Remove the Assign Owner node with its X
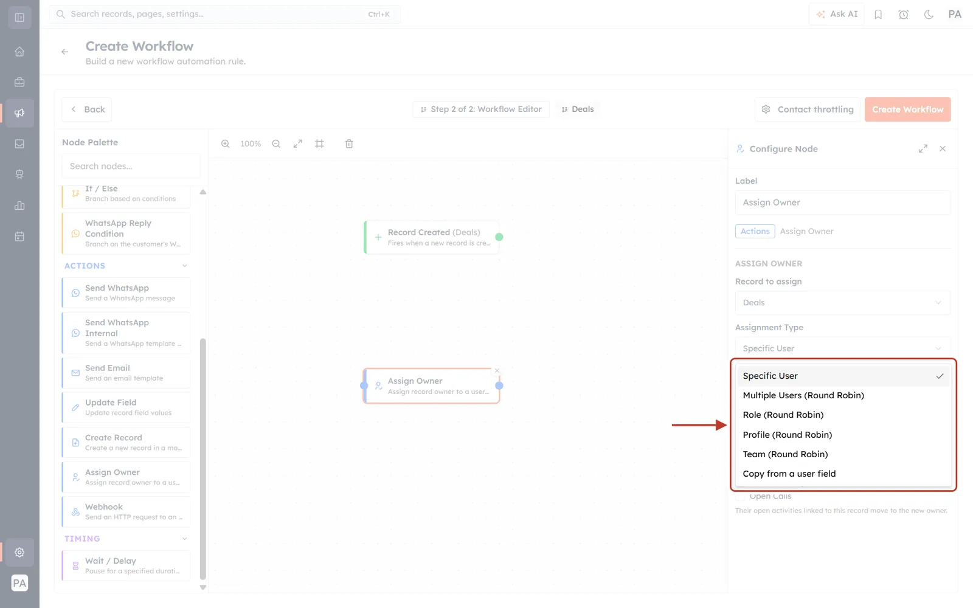Image resolution: width=973 pixels, height=608 pixels. [x=497, y=370]
